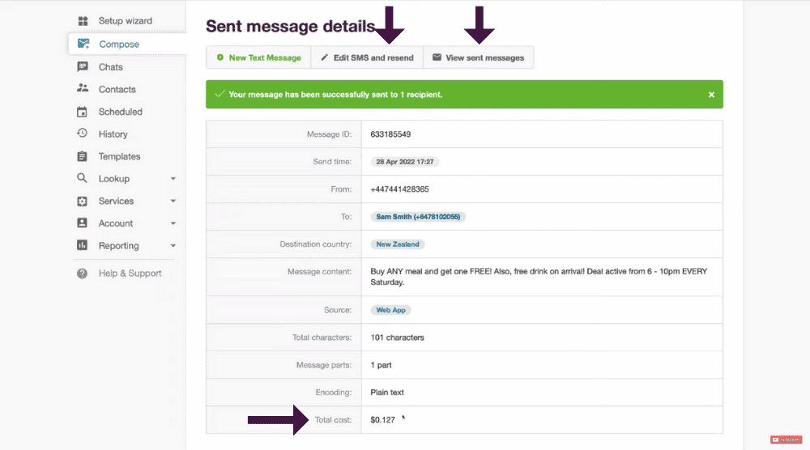
Task: Select the Contacts people icon
Action: click(x=83, y=88)
